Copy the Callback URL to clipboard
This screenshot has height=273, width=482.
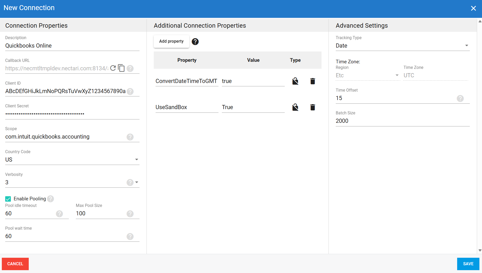pos(121,68)
